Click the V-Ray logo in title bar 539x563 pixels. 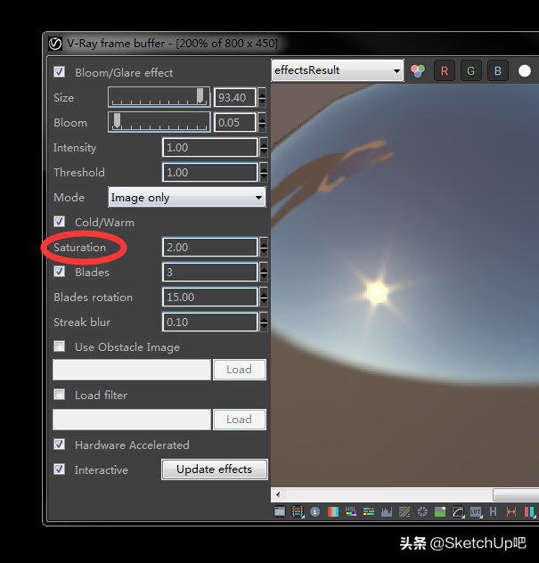[x=55, y=44]
